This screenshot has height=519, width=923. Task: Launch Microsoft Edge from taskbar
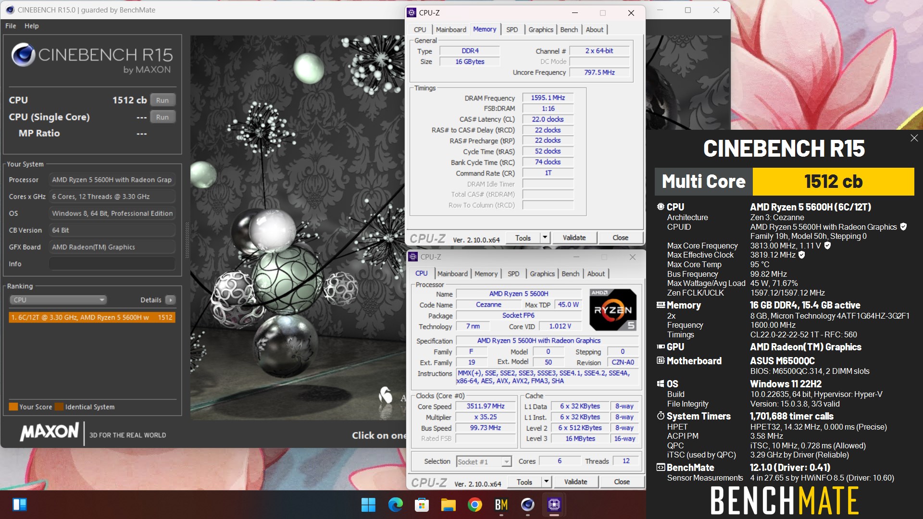[x=395, y=505]
